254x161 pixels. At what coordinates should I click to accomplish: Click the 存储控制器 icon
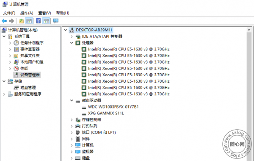[78, 119]
